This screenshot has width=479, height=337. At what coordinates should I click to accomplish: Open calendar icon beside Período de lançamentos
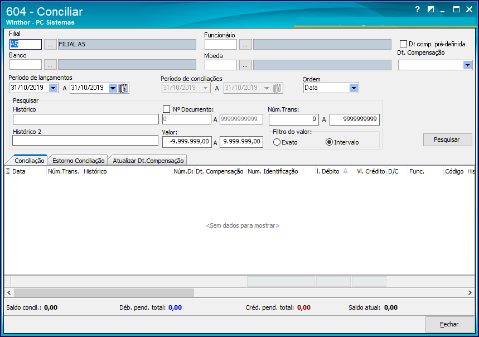pos(123,88)
